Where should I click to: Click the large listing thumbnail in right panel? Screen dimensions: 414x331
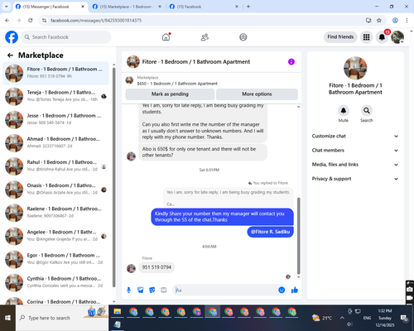[x=355, y=68]
